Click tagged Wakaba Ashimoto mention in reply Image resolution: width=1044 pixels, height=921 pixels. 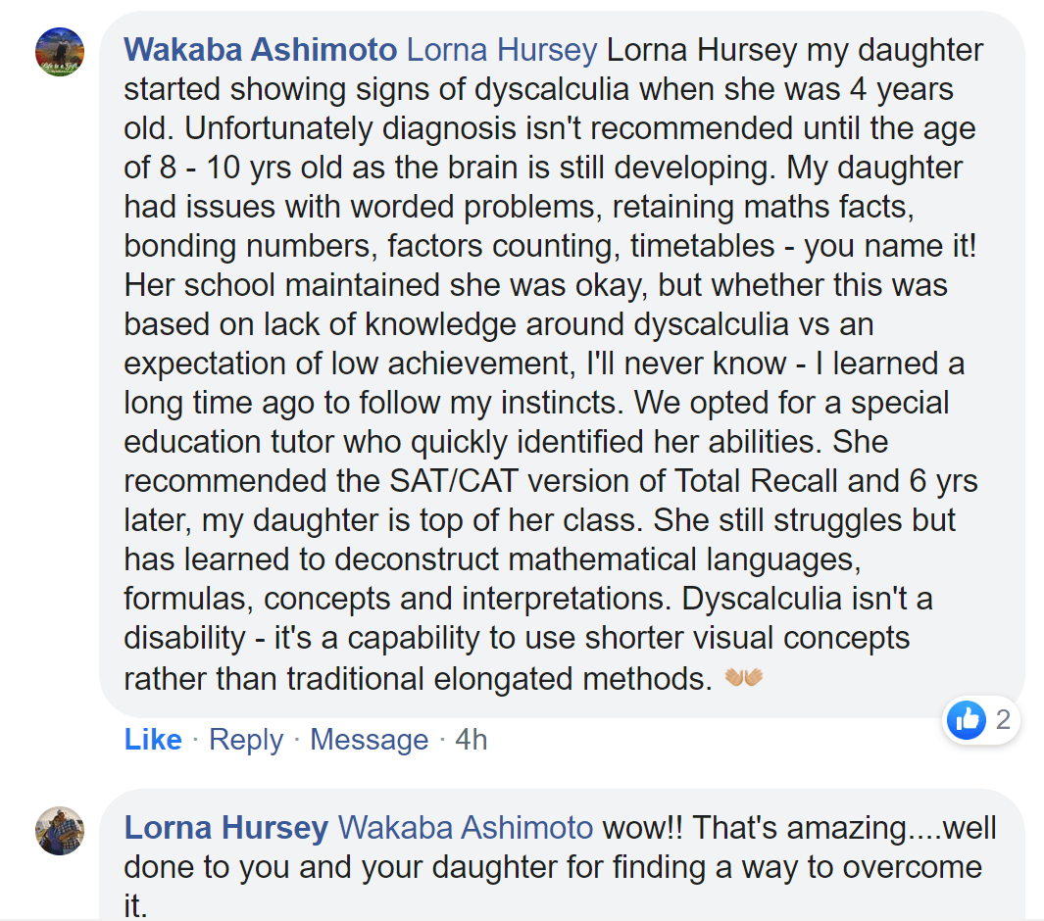coord(466,828)
